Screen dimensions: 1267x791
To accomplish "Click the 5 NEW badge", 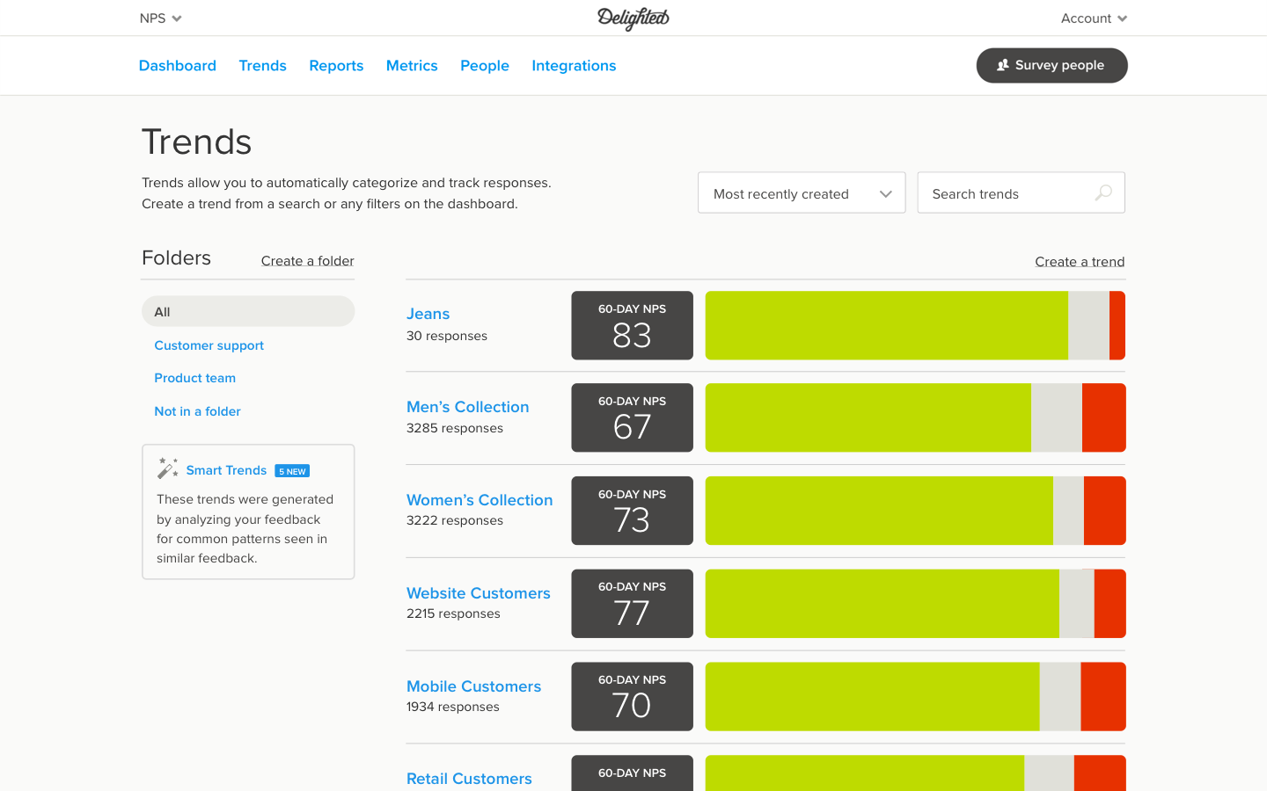I will point(292,471).
